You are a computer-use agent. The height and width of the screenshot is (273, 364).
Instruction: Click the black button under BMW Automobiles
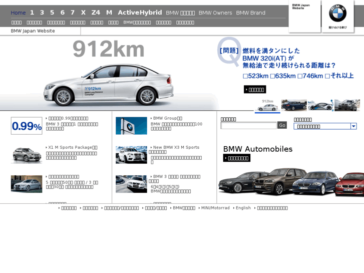pyautogui.click(x=236, y=158)
